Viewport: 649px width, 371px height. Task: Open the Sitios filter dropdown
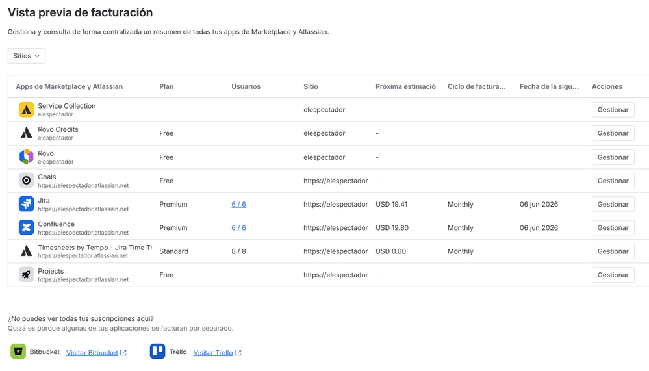point(27,56)
